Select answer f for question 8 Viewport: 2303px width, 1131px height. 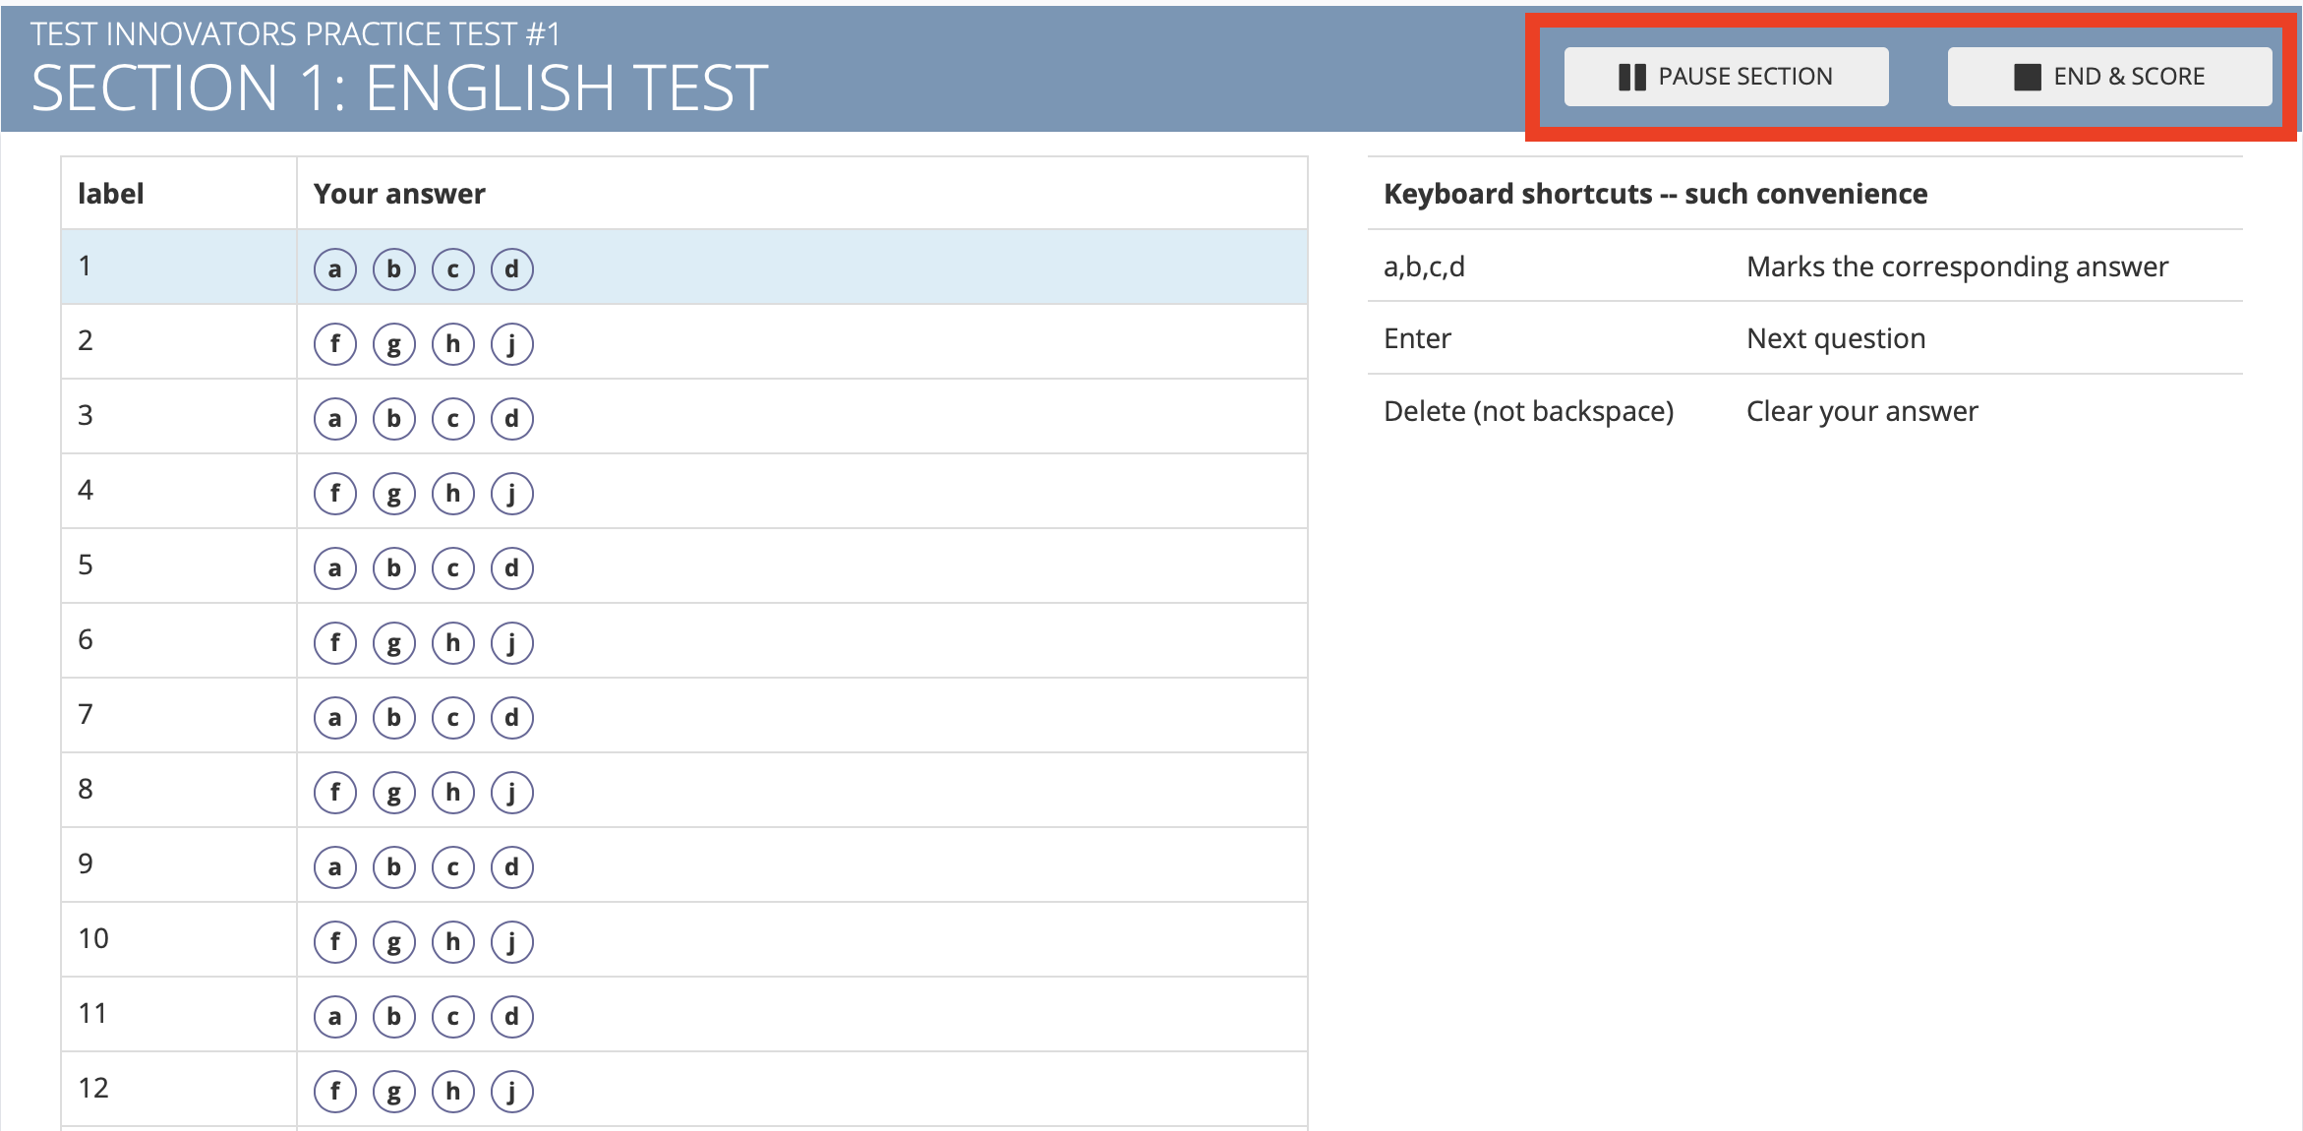pyautogui.click(x=334, y=793)
